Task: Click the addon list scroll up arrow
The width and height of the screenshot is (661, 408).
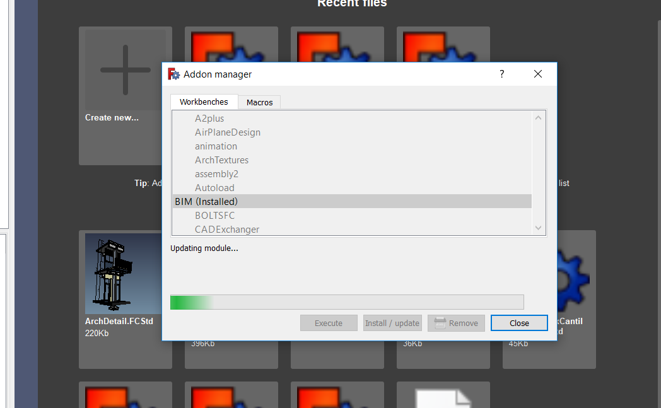Action: tap(539, 118)
